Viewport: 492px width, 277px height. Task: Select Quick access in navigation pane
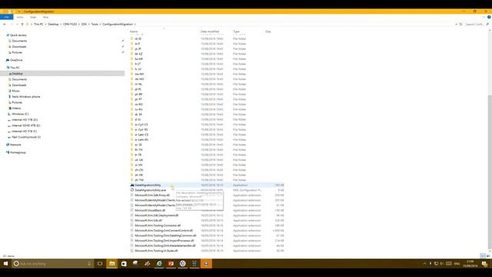(18, 35)
